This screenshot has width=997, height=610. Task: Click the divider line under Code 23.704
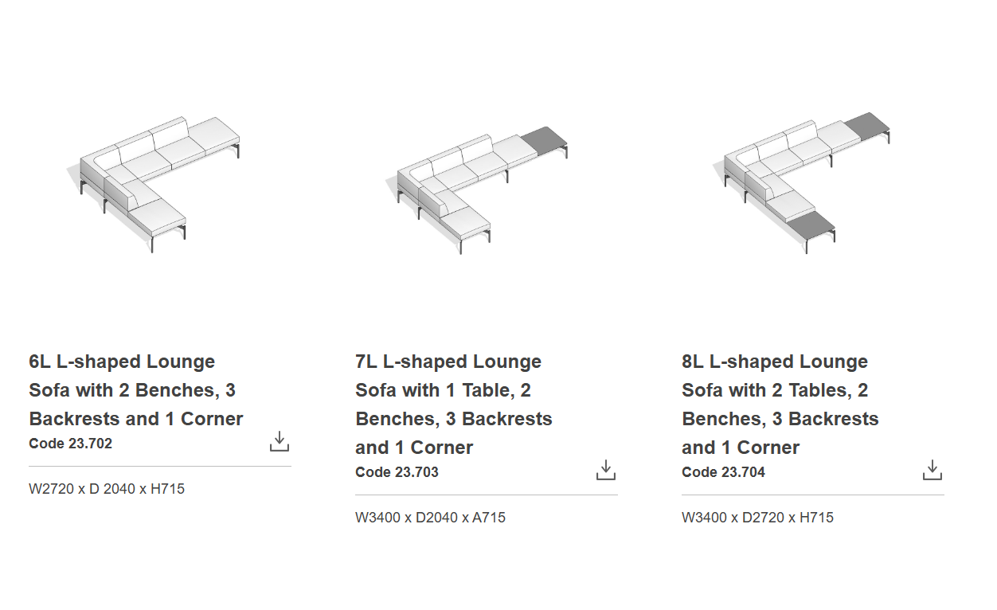click(813, 495)
